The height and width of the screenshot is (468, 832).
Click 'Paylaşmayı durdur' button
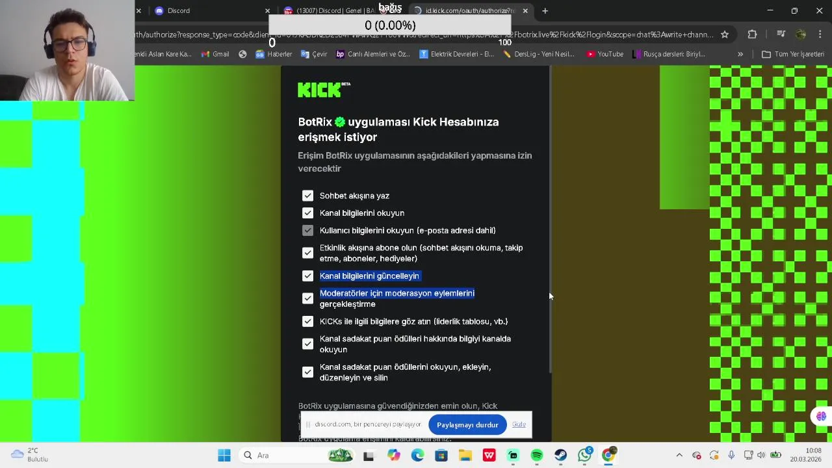(467, 425)
